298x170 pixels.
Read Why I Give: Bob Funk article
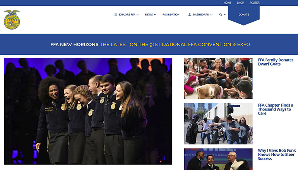tap(277, 155)
